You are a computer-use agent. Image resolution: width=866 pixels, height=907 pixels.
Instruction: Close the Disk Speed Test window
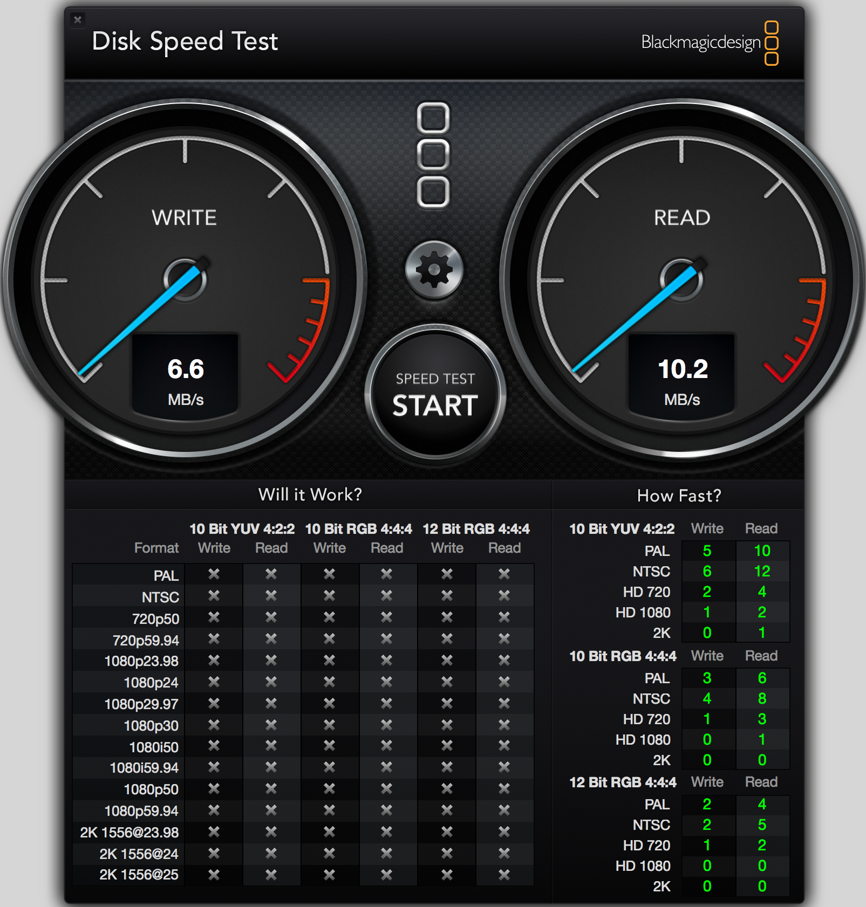point(78,20)
